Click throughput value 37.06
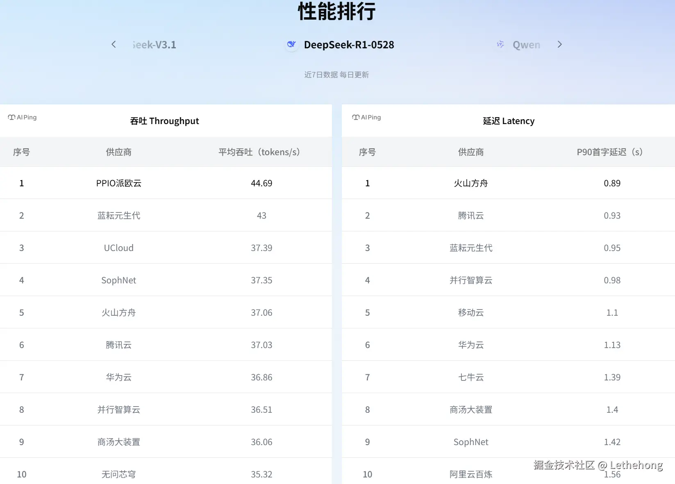 [x=261, y=312]
